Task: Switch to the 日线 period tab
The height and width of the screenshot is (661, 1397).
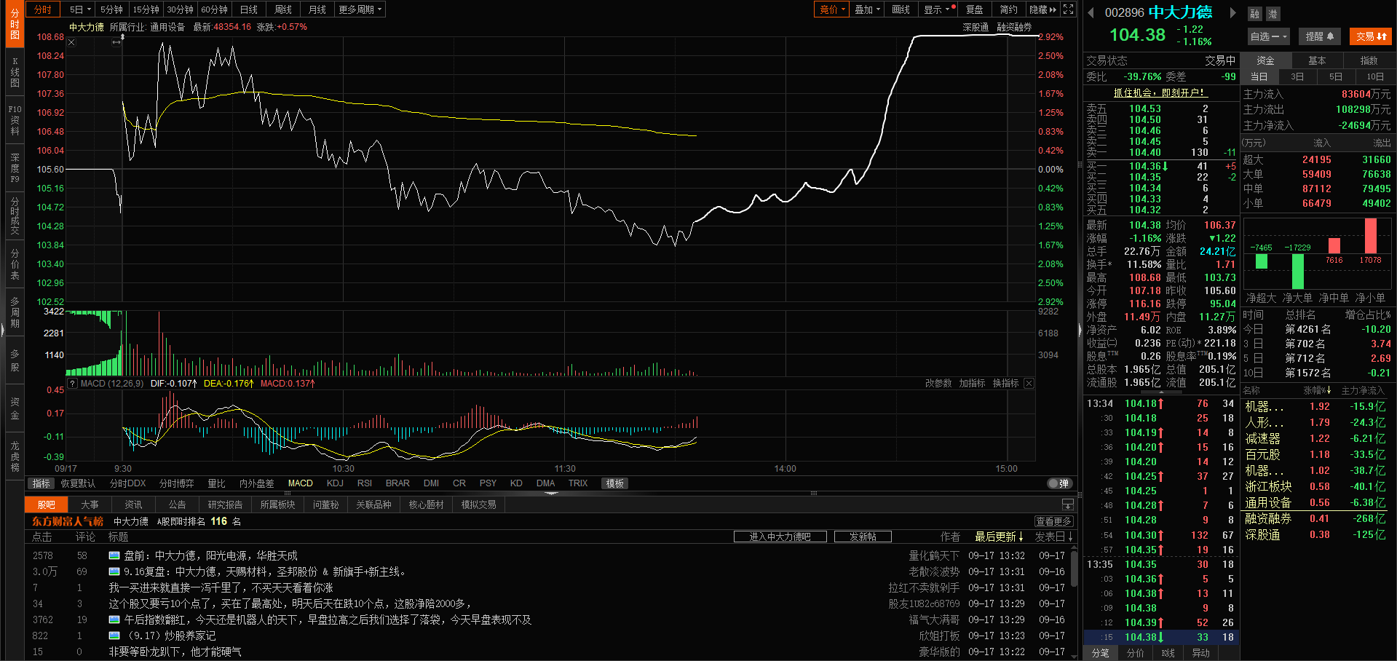Action: coord(249,9)
